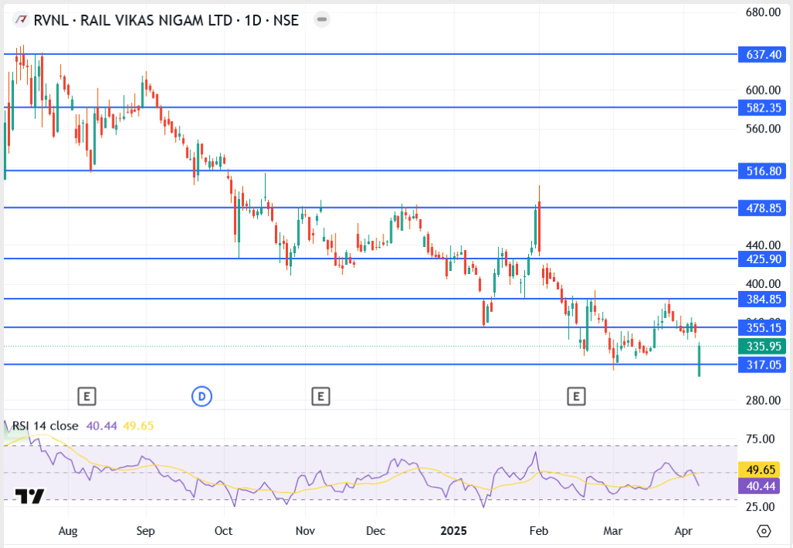
Task: Click the yellow RSI average value 49.65 label
Action: click(762, 470)
